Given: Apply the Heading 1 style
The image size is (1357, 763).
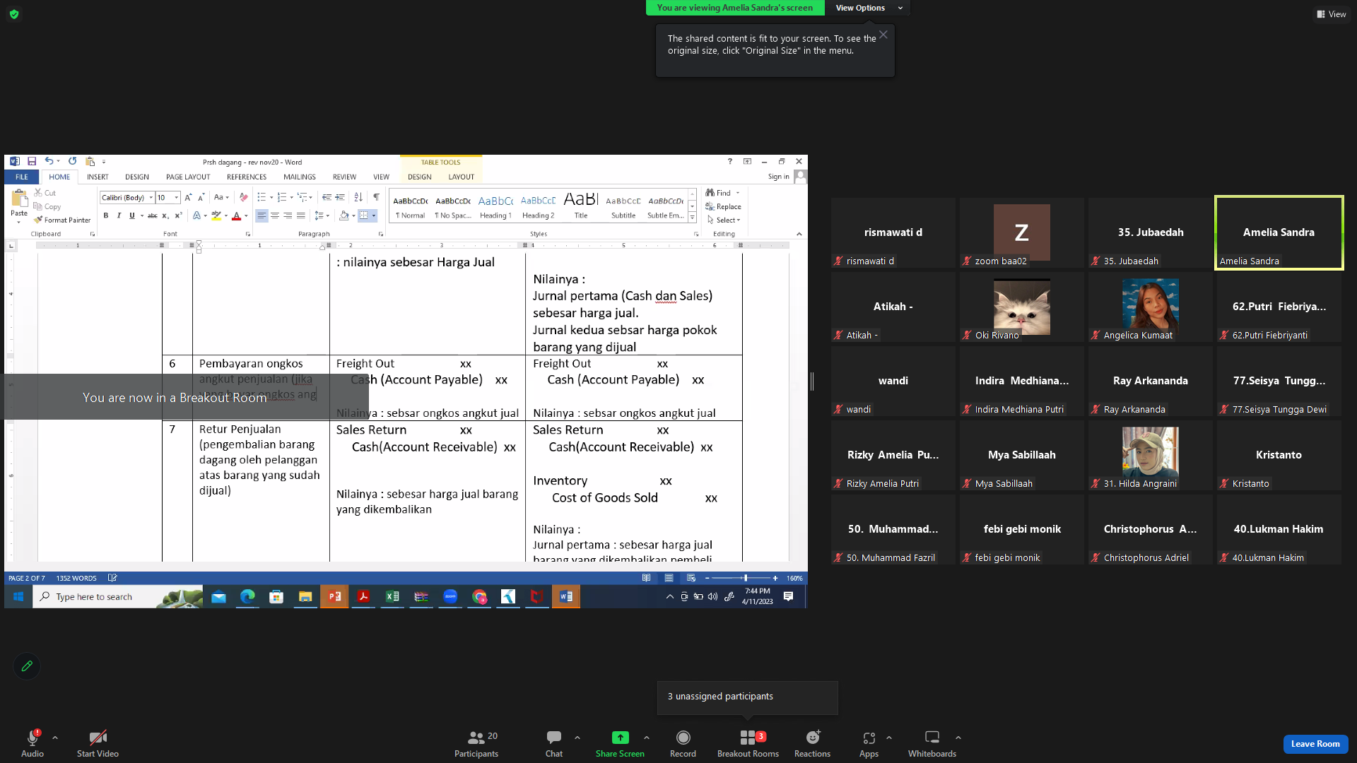Looking at the screenshot, I should tap(495, 206).
